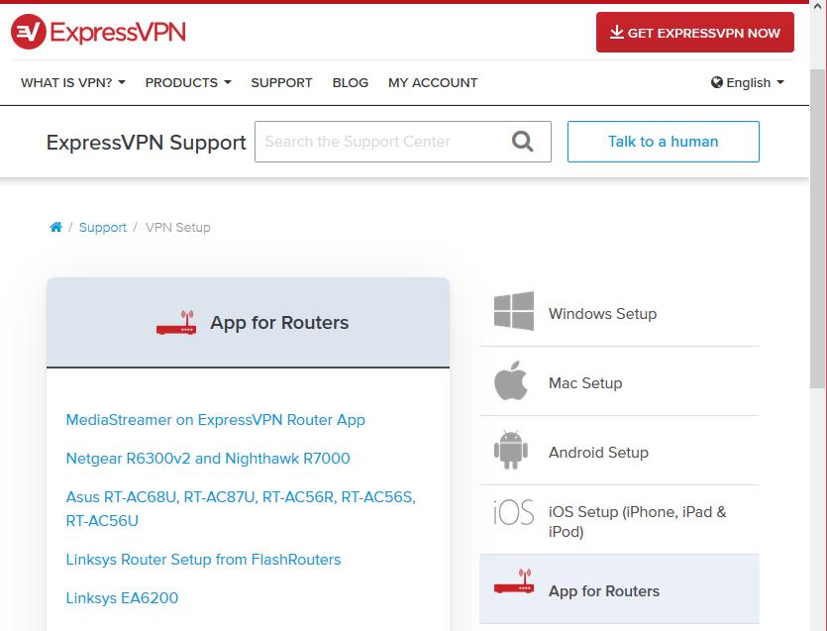Open MY ACCOUNT from the menu bar
The height and width of the screenshot is (631, 827).
coord(433,83)
